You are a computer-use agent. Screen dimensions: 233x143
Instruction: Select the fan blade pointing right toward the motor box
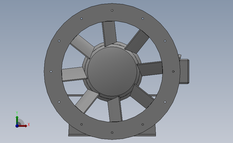click(150, 69)
